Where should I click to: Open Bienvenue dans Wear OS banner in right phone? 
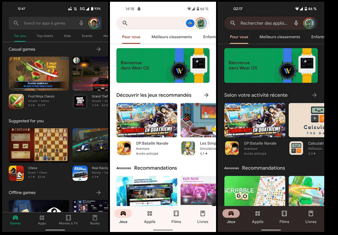point(271,65)
